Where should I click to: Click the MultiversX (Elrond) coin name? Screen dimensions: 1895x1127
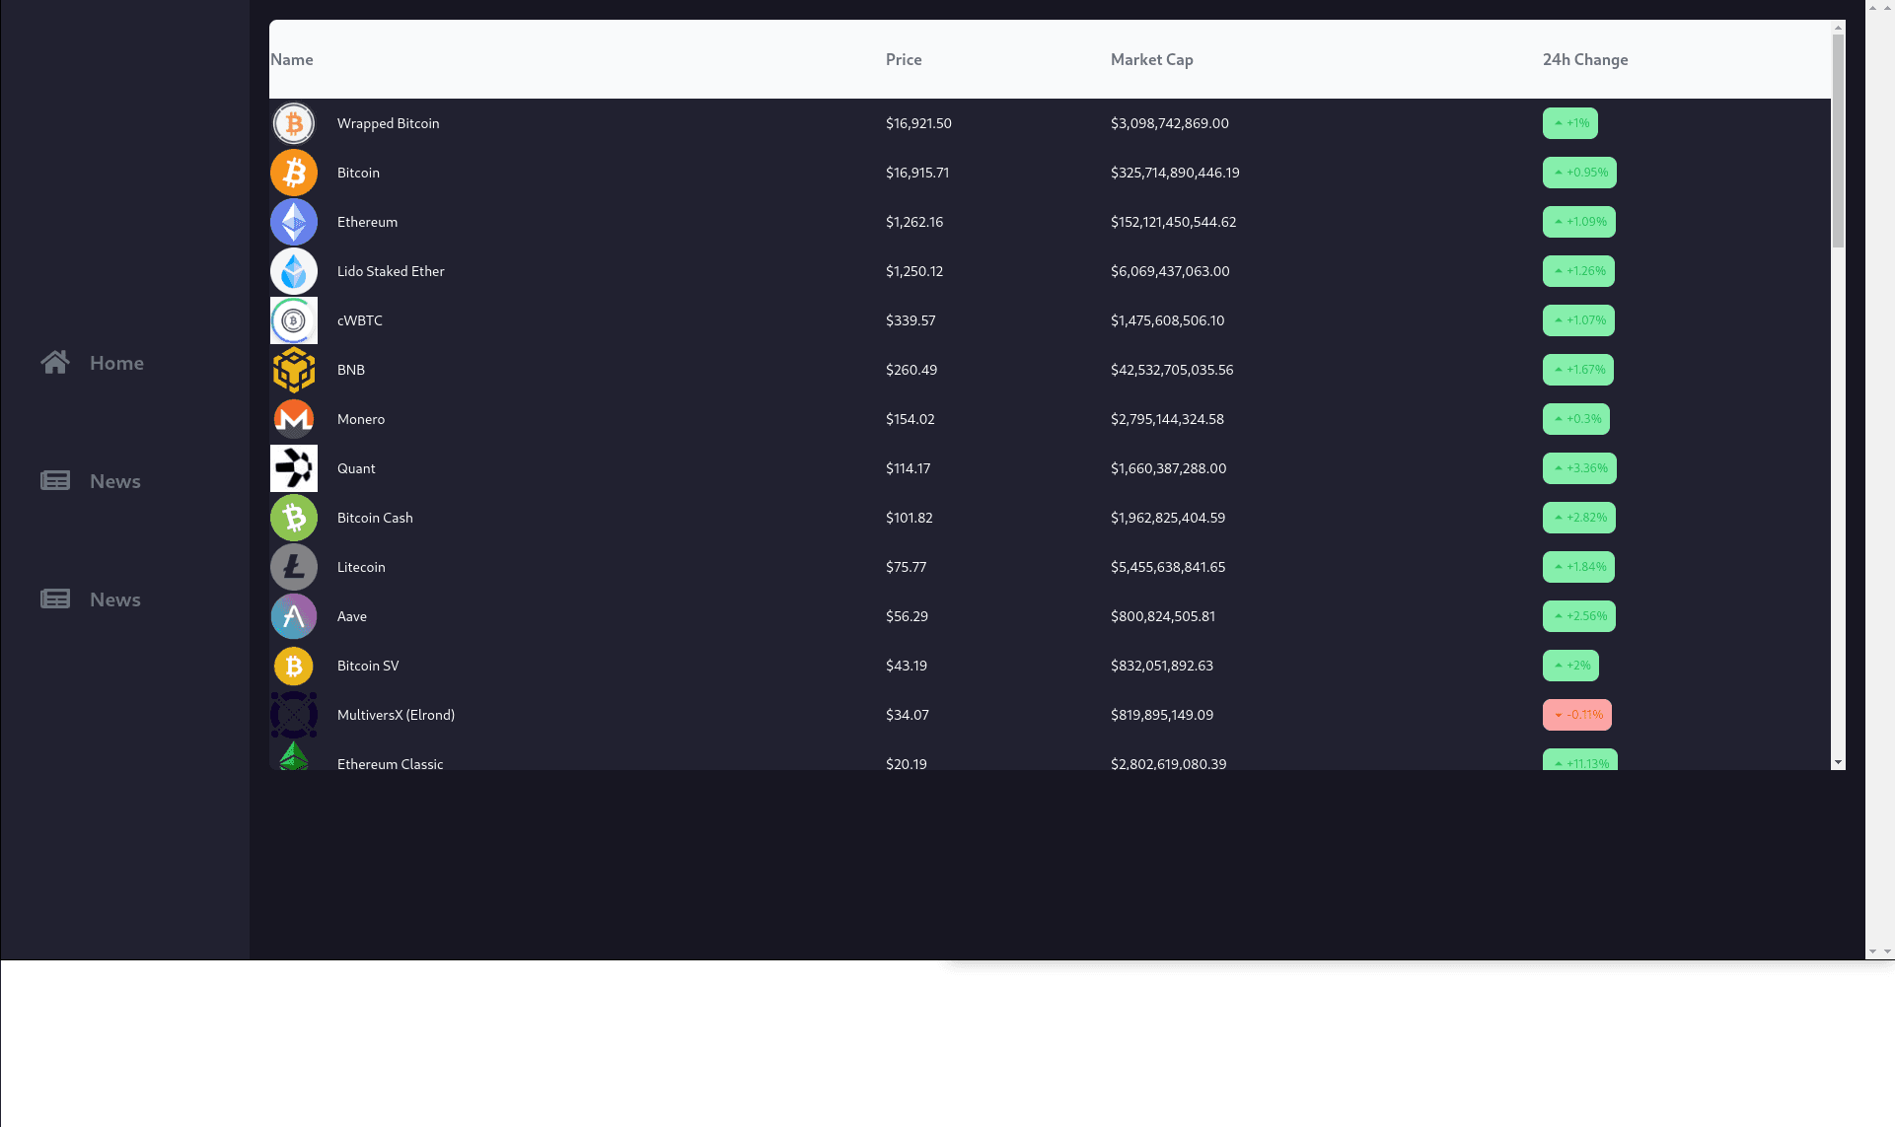(x=396, y=715)
